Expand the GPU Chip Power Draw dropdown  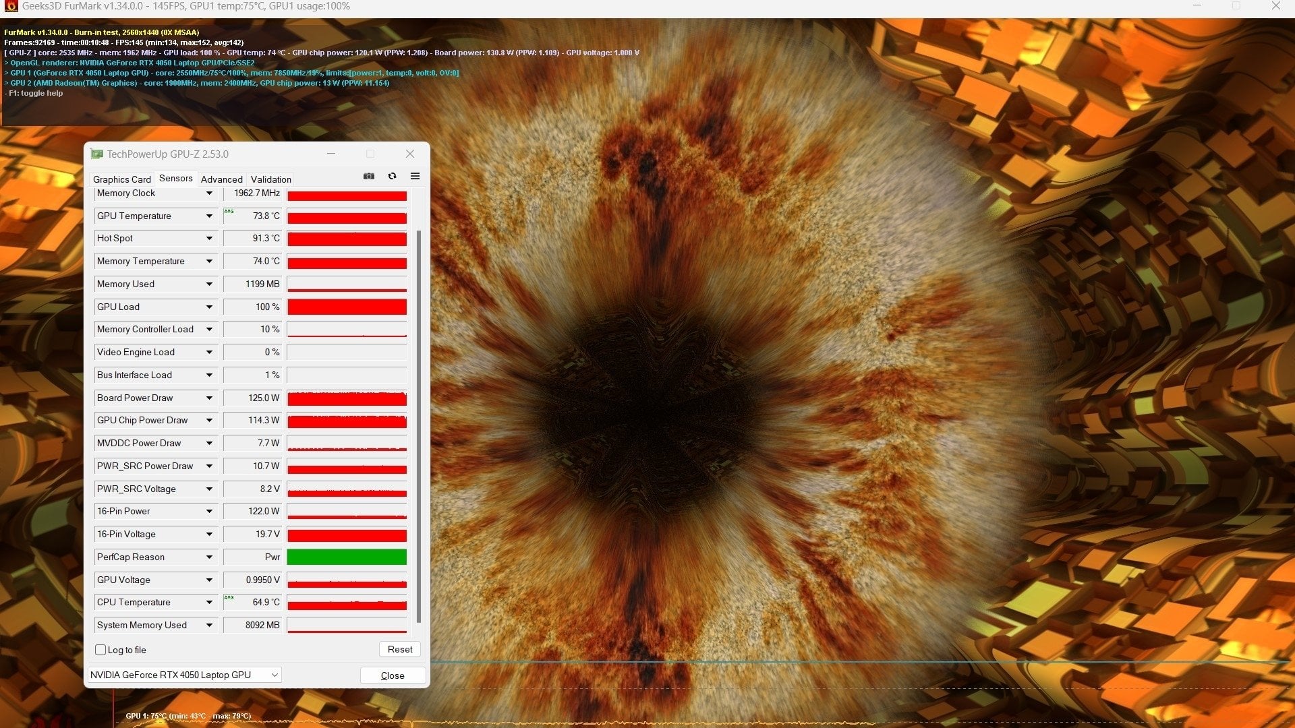pos(209,421)
